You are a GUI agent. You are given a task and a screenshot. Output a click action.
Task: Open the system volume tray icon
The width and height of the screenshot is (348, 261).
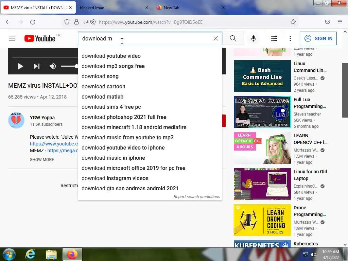point(314,254)
